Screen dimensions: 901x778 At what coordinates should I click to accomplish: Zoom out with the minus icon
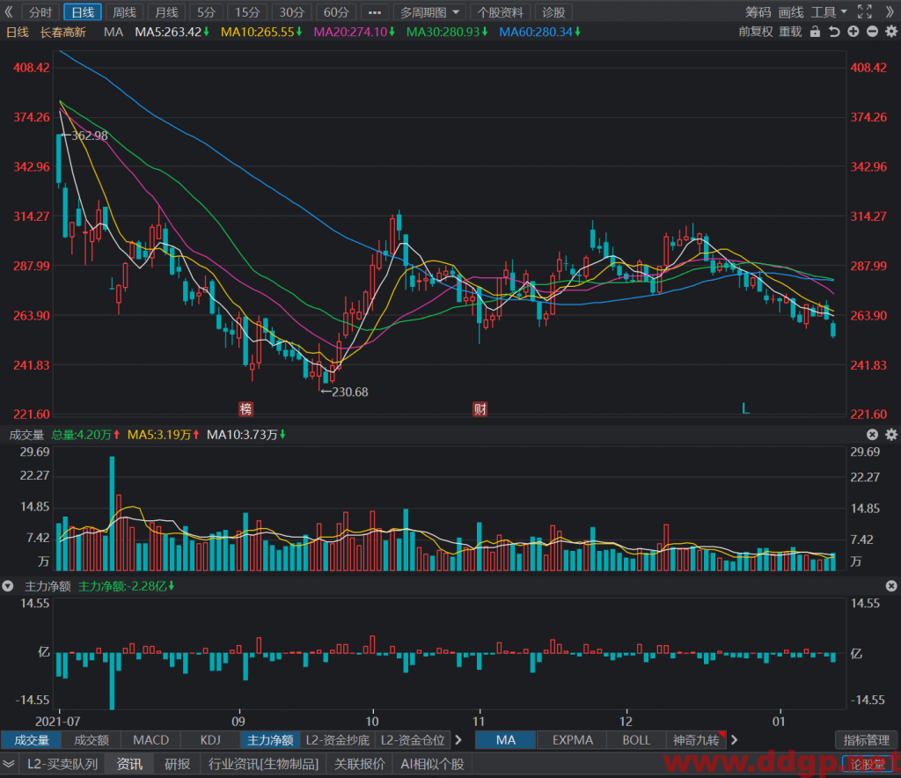coord(872,32)
